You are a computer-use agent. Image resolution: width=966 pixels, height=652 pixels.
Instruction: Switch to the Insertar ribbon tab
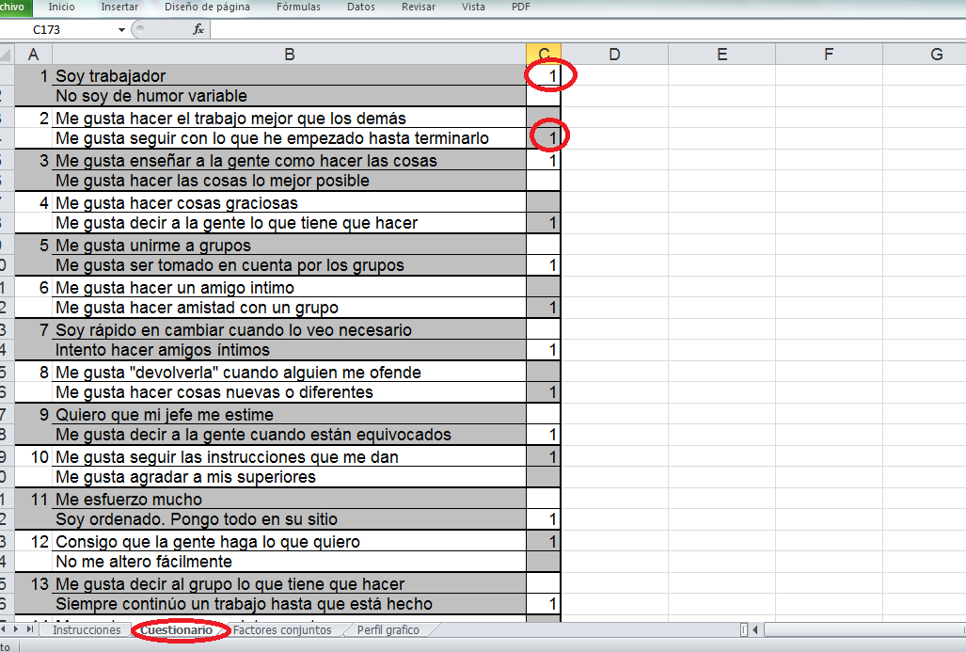point(118,7)
